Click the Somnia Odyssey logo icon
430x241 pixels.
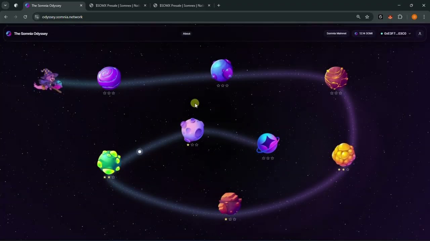tap(9, 33)
